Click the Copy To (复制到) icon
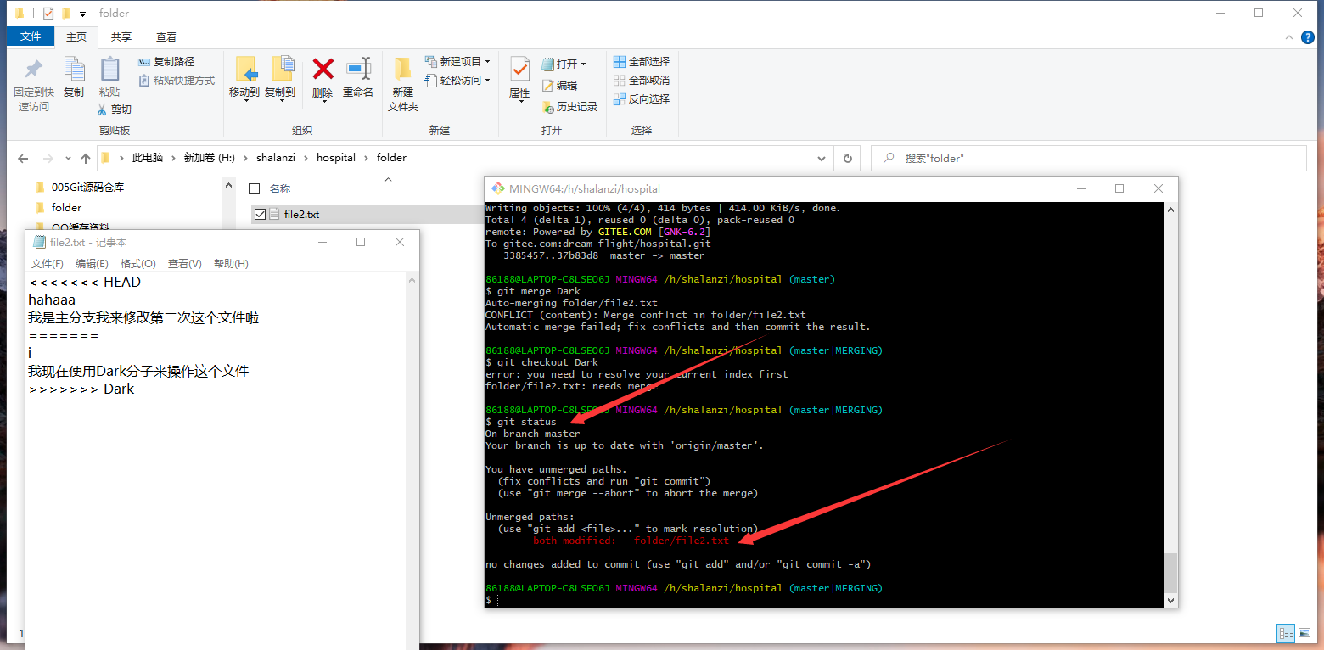The height and width of the screenshot is (650, 1324). click(x=281, y=70)
